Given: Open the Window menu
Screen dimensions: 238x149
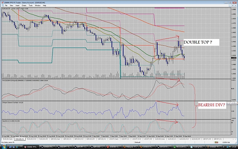Looking at the screenshot, I should (x=38, y=5).
